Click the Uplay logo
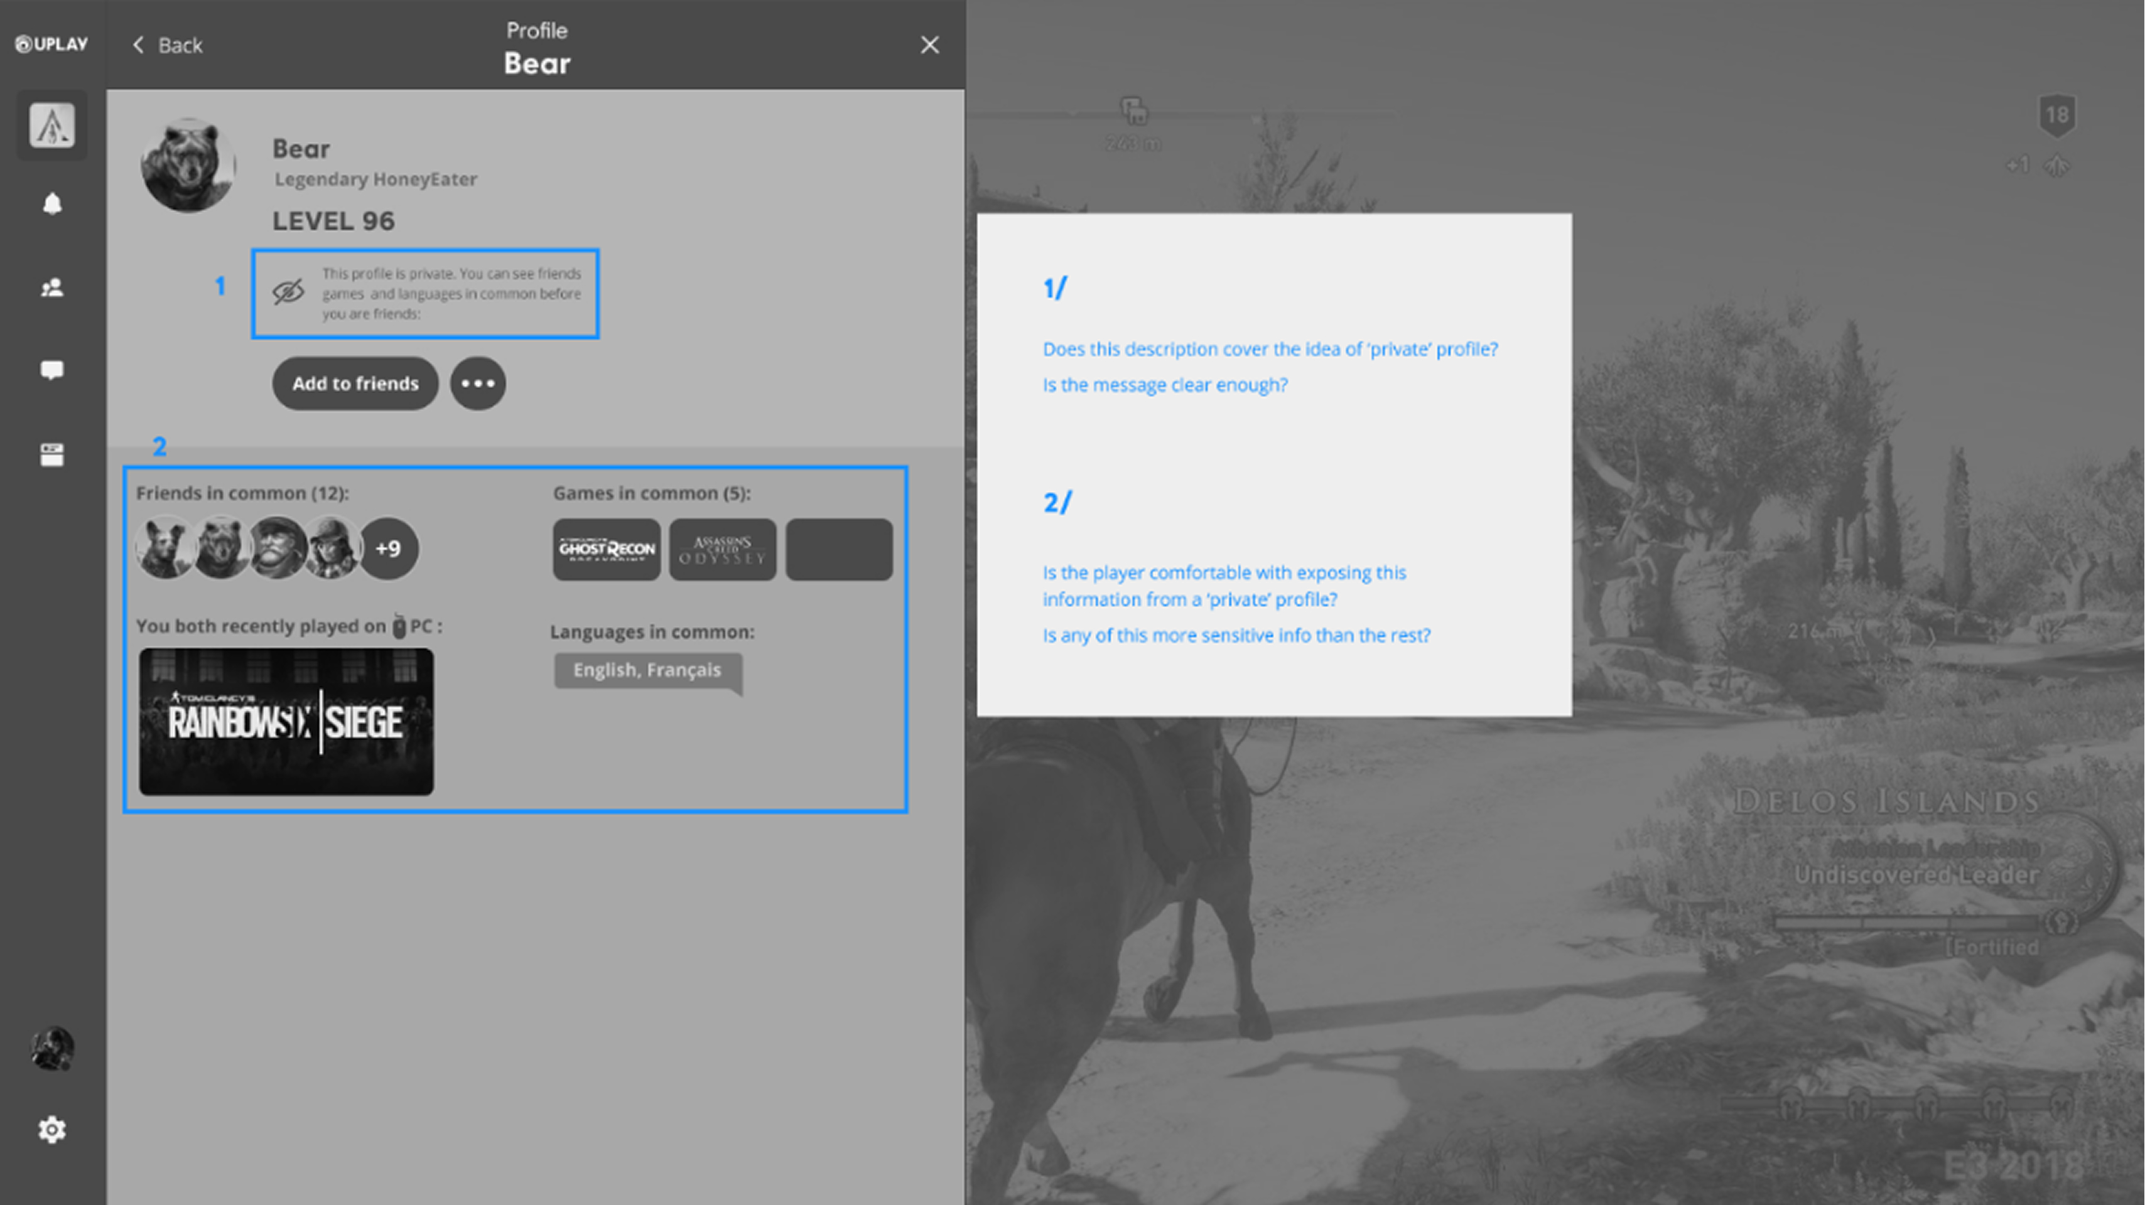This screenshot has width=2145, height=1205. coord(51,44)
